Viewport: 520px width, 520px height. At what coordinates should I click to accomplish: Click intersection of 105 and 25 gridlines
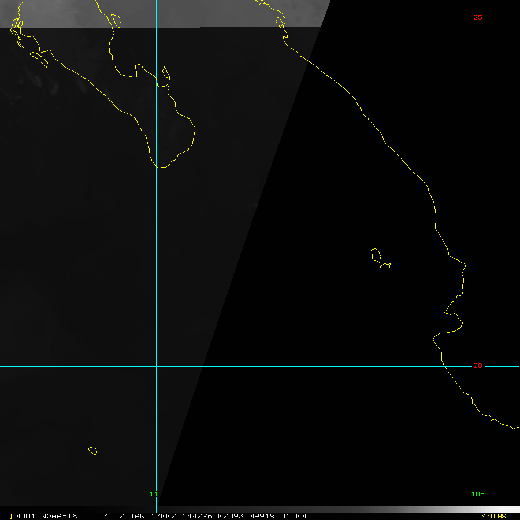pos(478,18)
